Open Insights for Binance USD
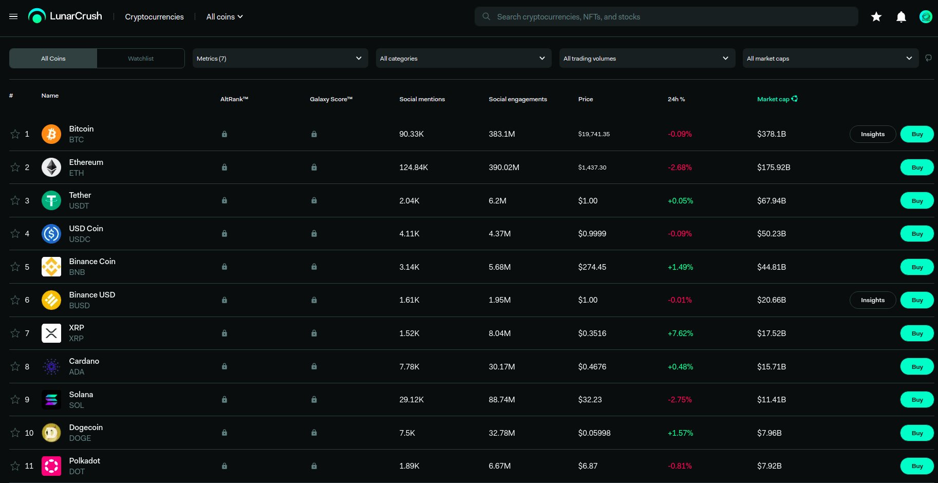 [x=873, y=300]
